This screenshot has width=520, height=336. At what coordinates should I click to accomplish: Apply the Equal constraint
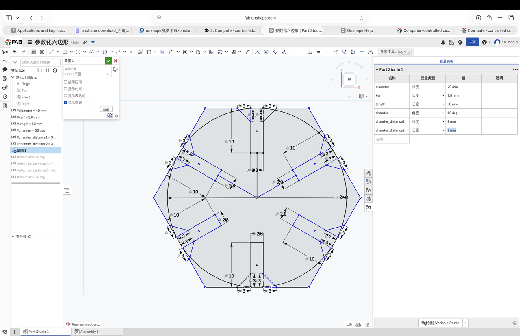tap(318, 52)
